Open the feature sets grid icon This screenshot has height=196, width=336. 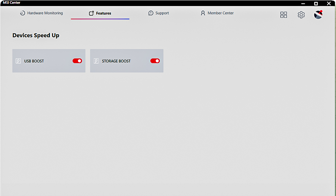tap(284, 15)
